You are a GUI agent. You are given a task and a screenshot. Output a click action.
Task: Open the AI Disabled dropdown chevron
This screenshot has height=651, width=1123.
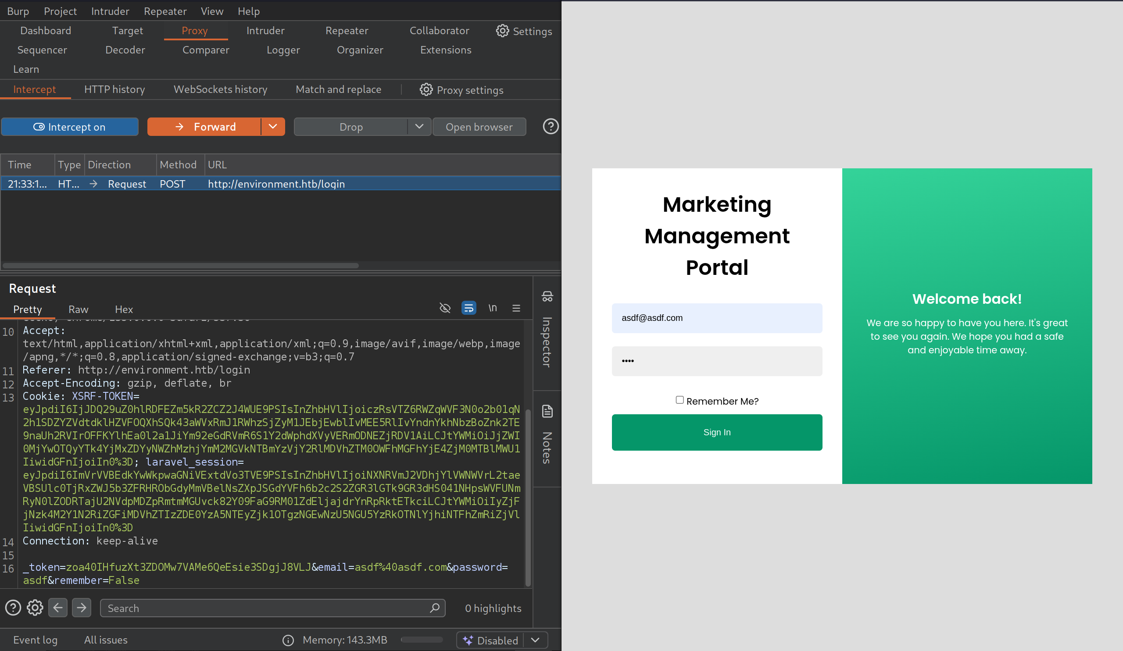(x=535, y=640)
